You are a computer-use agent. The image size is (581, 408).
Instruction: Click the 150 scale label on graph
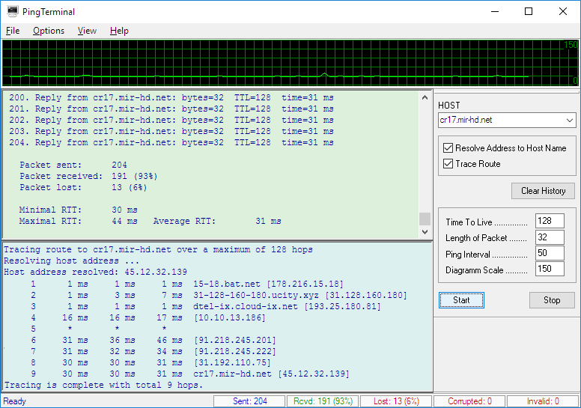[571, 45]
